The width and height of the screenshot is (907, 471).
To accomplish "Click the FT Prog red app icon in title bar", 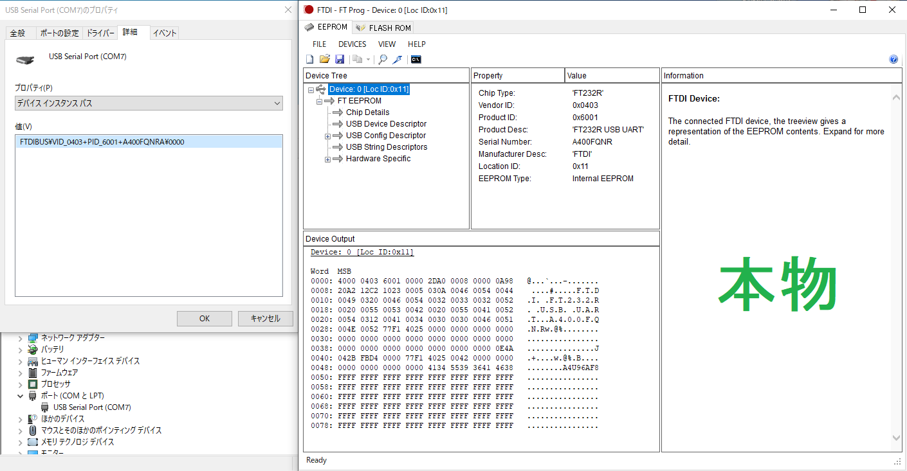I will click(309, 10).
